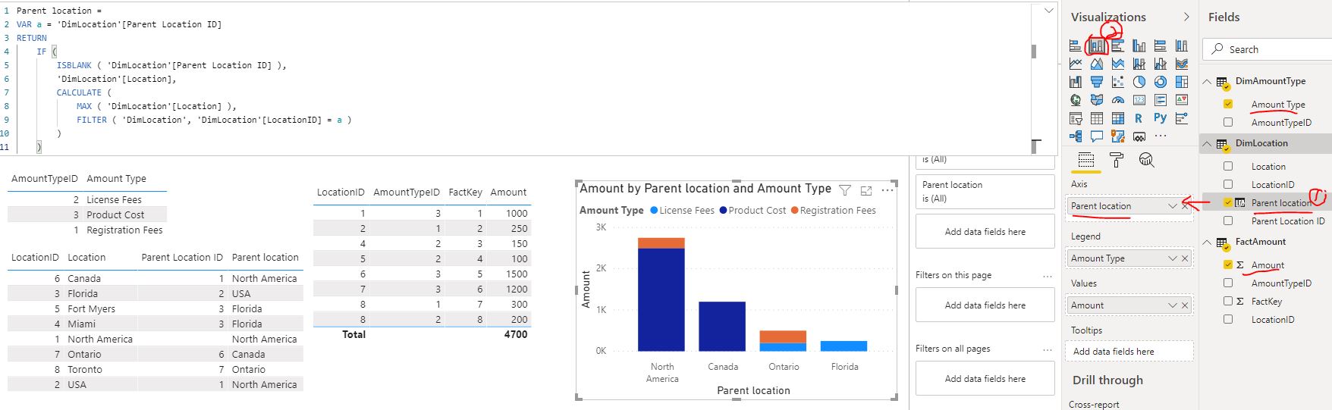The width and height of the screenshot is (1332, 410).
Task: Open the Axis Parent location dropdown arrow
Action: [1173, 206]
